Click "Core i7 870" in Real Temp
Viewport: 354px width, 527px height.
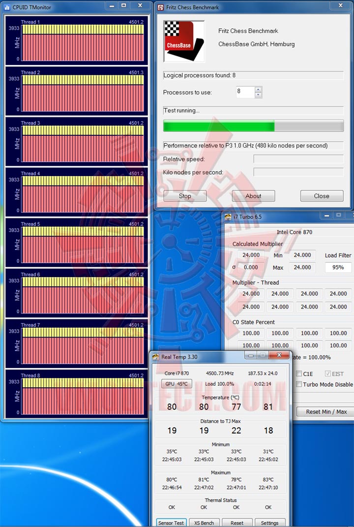point(177,373)
